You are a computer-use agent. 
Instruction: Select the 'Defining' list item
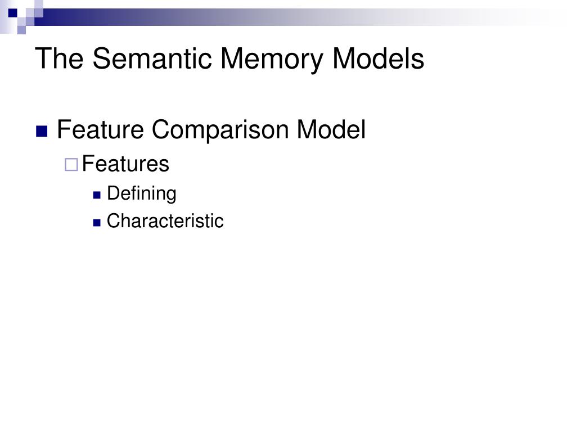pos(142,193)
